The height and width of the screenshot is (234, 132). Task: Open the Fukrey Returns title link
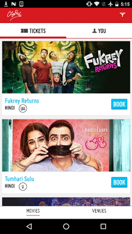click(22, 101)
